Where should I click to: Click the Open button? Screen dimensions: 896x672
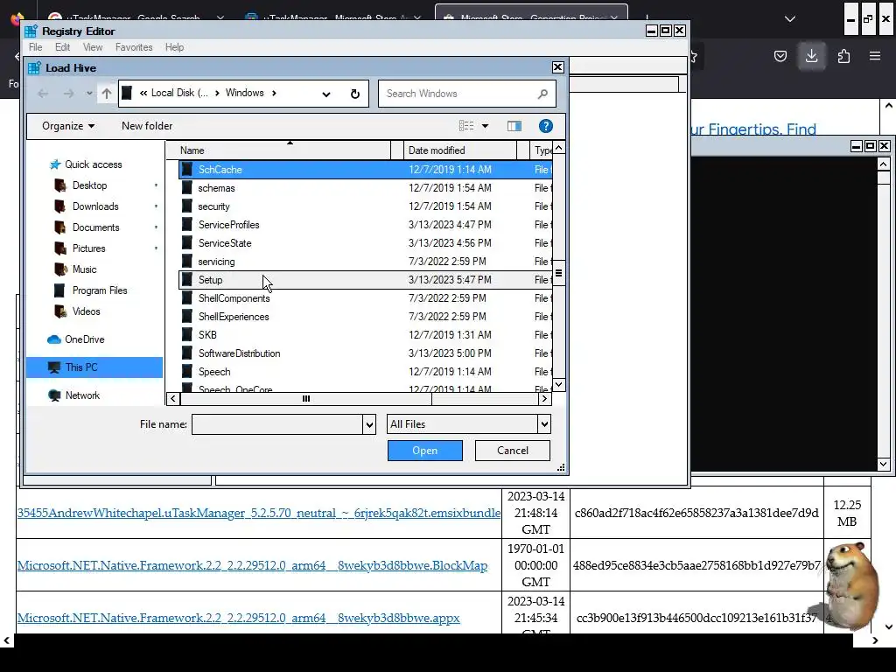tap(425, 451)
